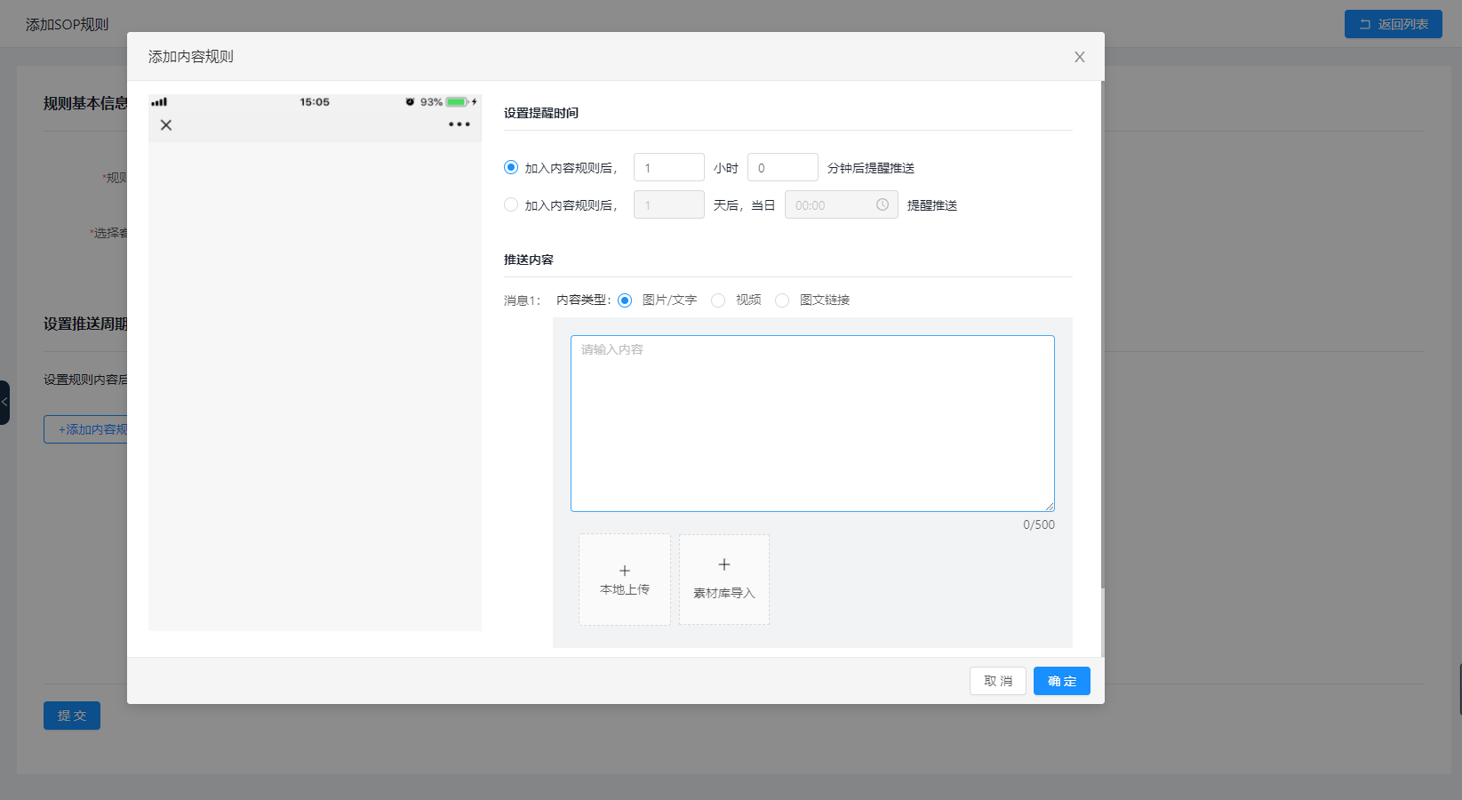Focus the 请输入内容 text area
The height and width of the screenshot is (800, 1462).
812,423
